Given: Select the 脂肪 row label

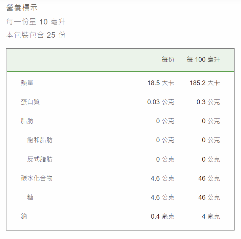Looking at the screenshot, I should coord(27,121).
